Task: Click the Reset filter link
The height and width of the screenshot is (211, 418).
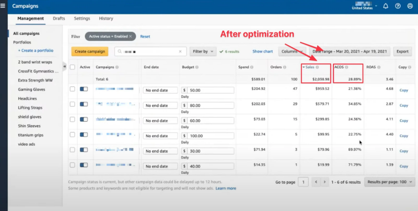Action: click(x=145, y=36)
